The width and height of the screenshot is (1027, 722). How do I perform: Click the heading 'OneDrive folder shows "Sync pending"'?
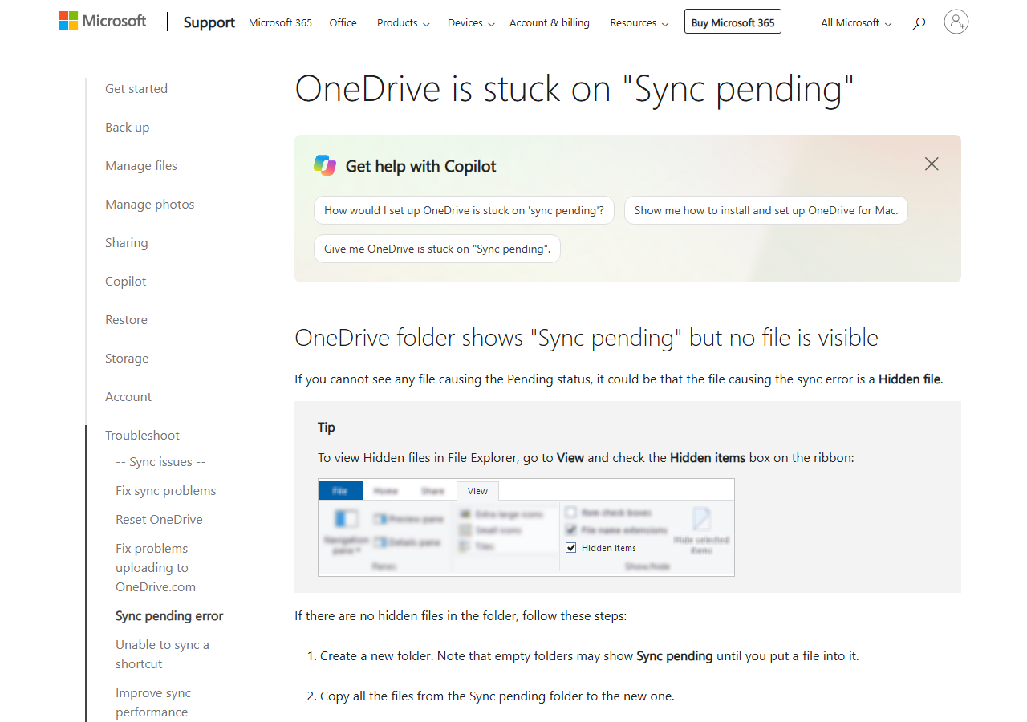pos(587,338)
